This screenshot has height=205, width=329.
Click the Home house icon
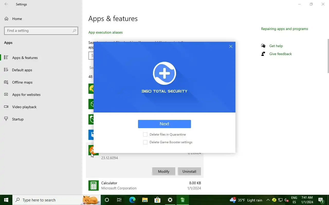click(6, 19)
